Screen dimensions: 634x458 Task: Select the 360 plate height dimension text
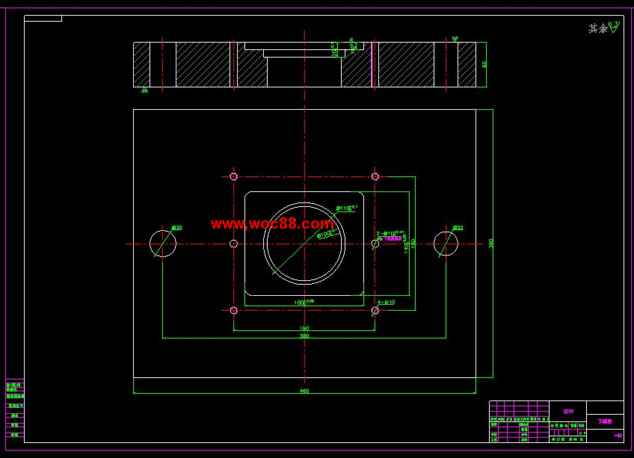[491, 244]
